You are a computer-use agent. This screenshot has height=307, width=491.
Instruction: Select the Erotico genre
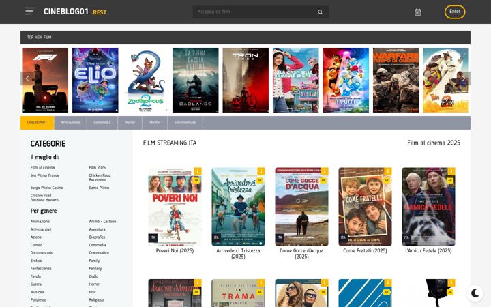(x=36, y=261)
